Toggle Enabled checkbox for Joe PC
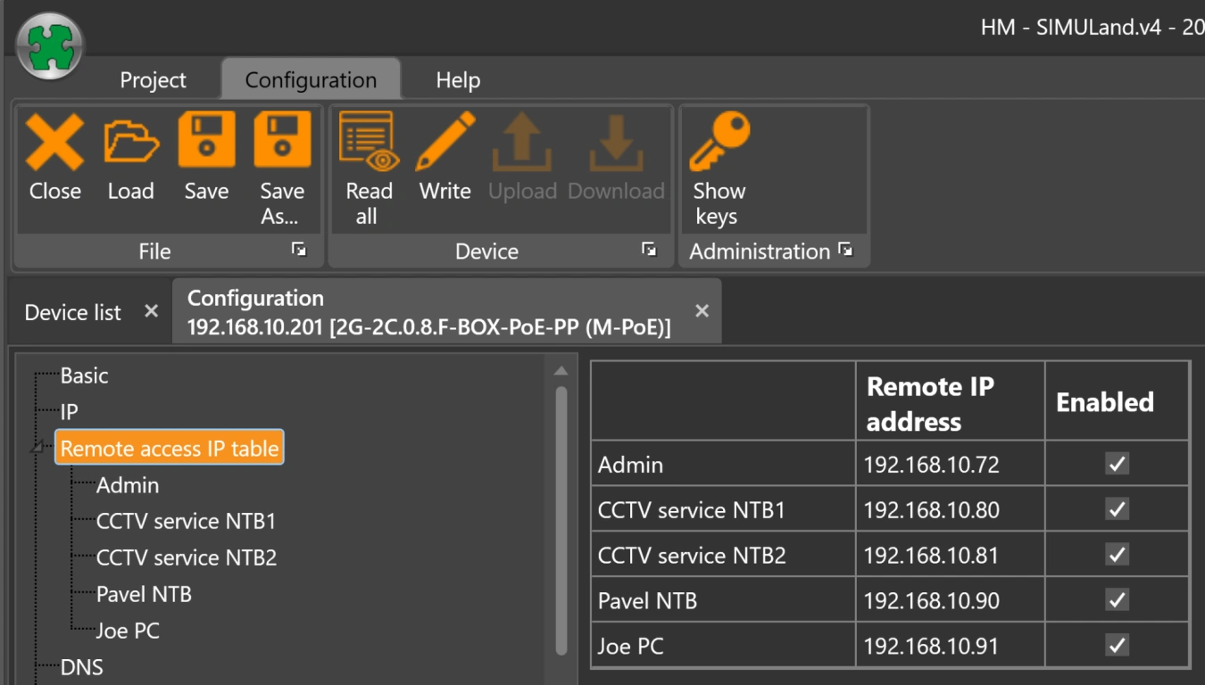 pyautogui.click(x=1117, y=645)
